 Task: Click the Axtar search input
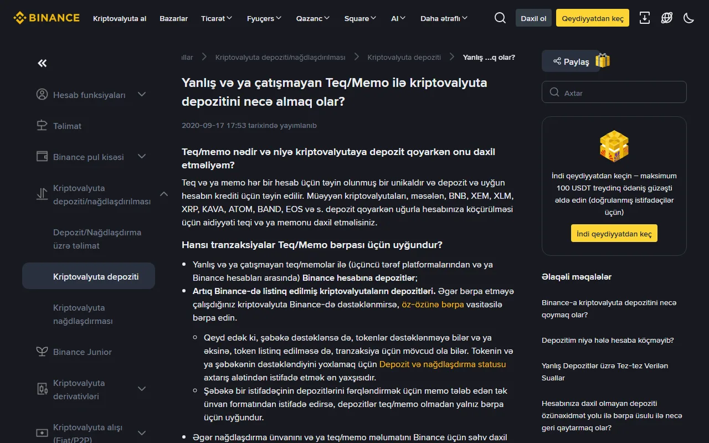pyautogui.click(x=614, y=92)
